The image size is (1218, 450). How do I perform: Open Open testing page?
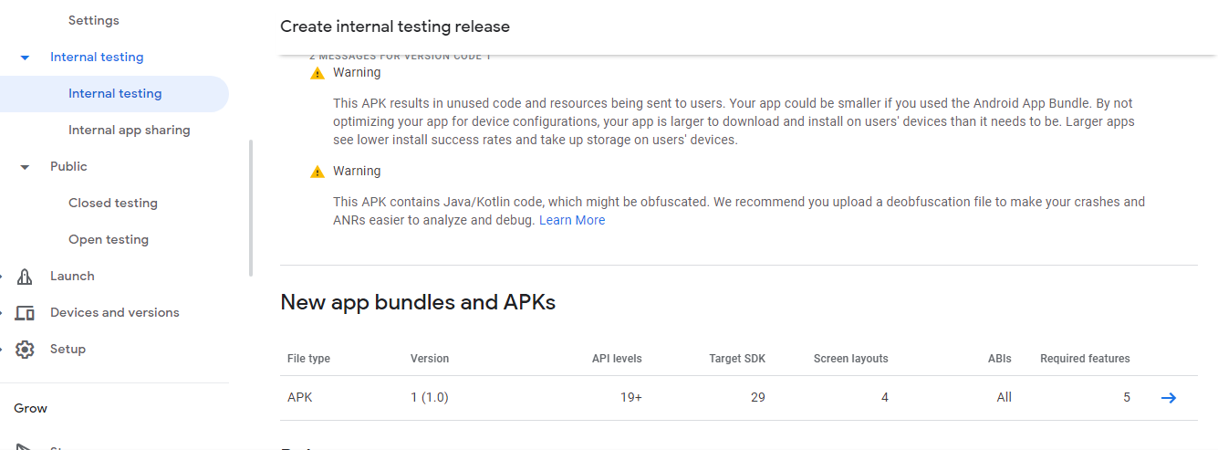pyautogui.click(x=109, y=239)
